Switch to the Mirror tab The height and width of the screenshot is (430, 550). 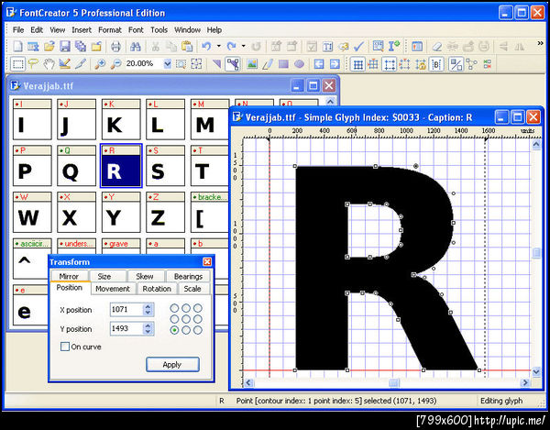click(69, 276)
